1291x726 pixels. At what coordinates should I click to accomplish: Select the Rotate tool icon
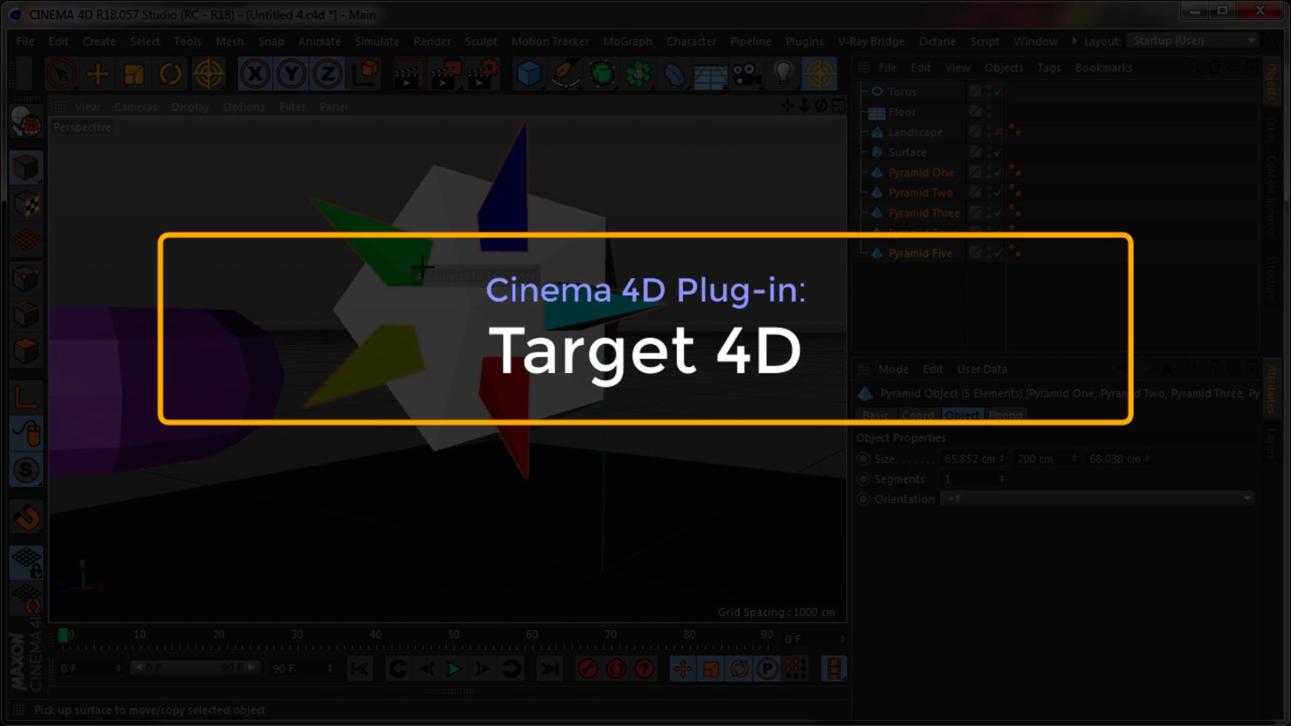coord(170,74)
